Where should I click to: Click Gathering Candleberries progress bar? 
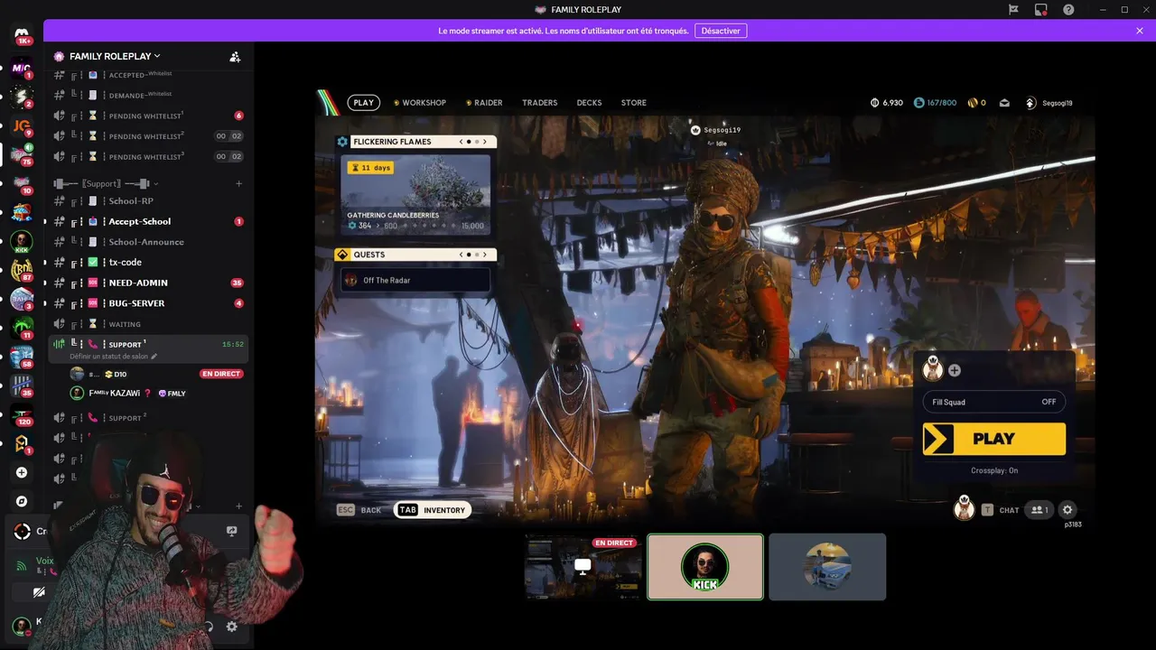coord(415,226)
